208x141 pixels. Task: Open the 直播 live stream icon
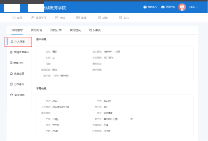pos(78,18)
